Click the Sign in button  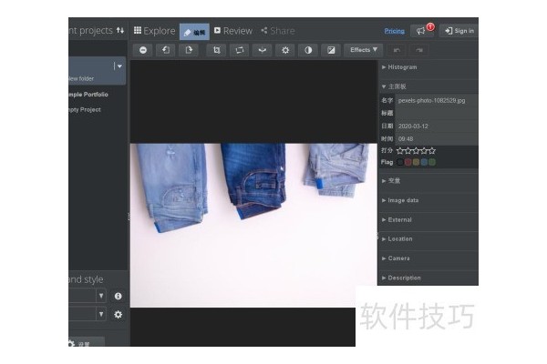(x=459, y=31)
